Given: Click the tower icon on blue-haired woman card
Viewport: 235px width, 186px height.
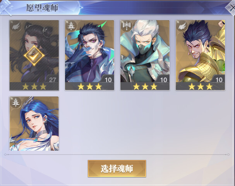Looking at the screenshot, I should pyautogui.click(x=16, y=103).
